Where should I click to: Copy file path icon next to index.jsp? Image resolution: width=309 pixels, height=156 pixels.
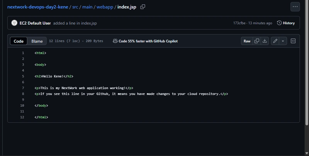tap(143, 7)
